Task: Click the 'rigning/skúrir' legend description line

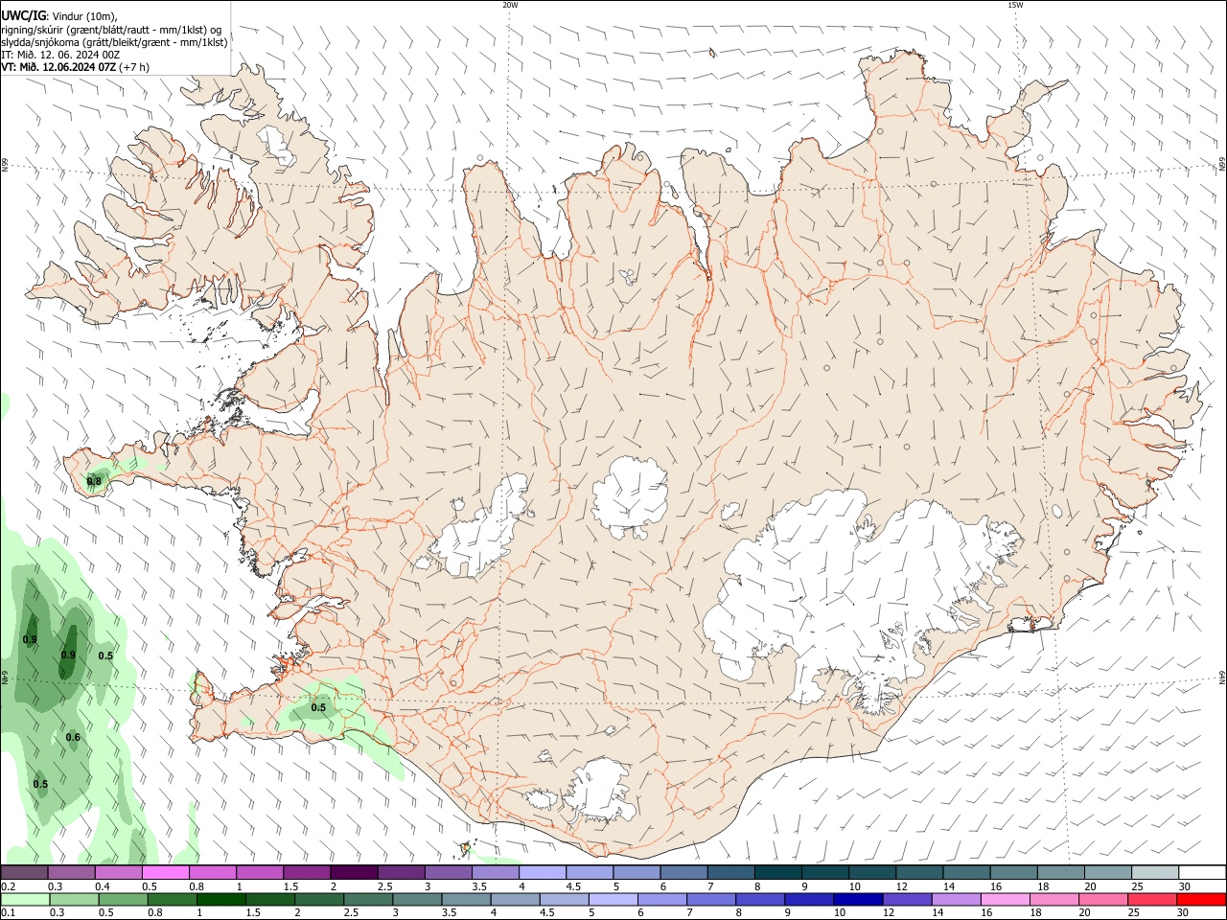Action: [x=111, y=29]
